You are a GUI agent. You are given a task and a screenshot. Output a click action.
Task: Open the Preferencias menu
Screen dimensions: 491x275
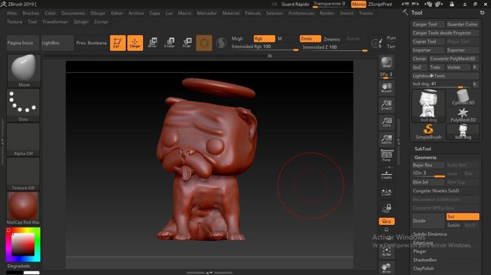click(301, 13)
